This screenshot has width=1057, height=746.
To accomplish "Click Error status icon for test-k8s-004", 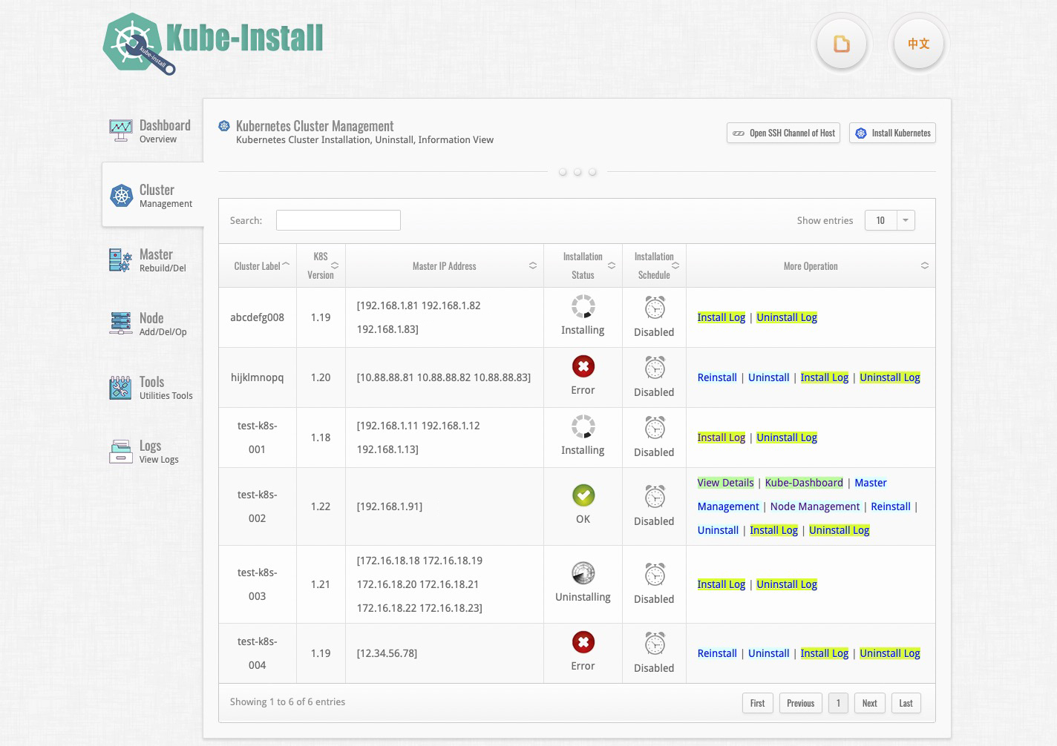I will click(583, 642).
